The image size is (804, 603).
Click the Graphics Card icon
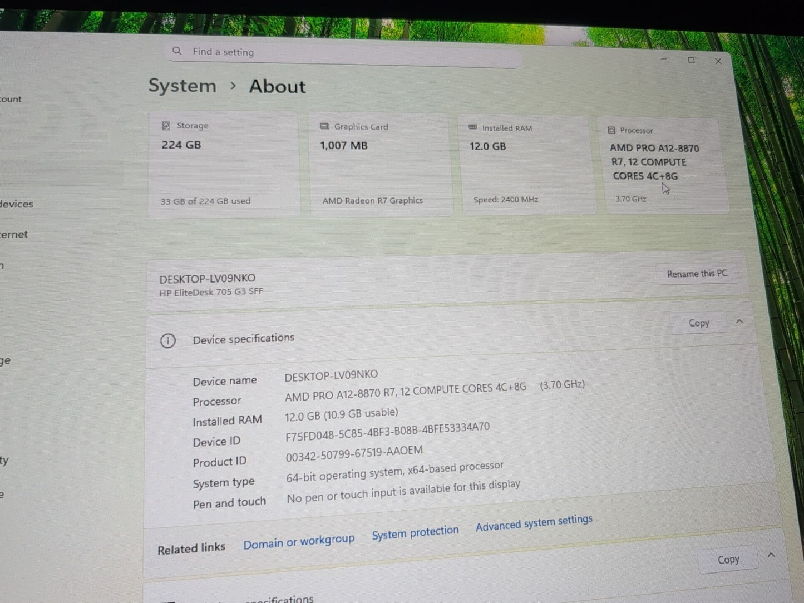[x=324, y=126]
